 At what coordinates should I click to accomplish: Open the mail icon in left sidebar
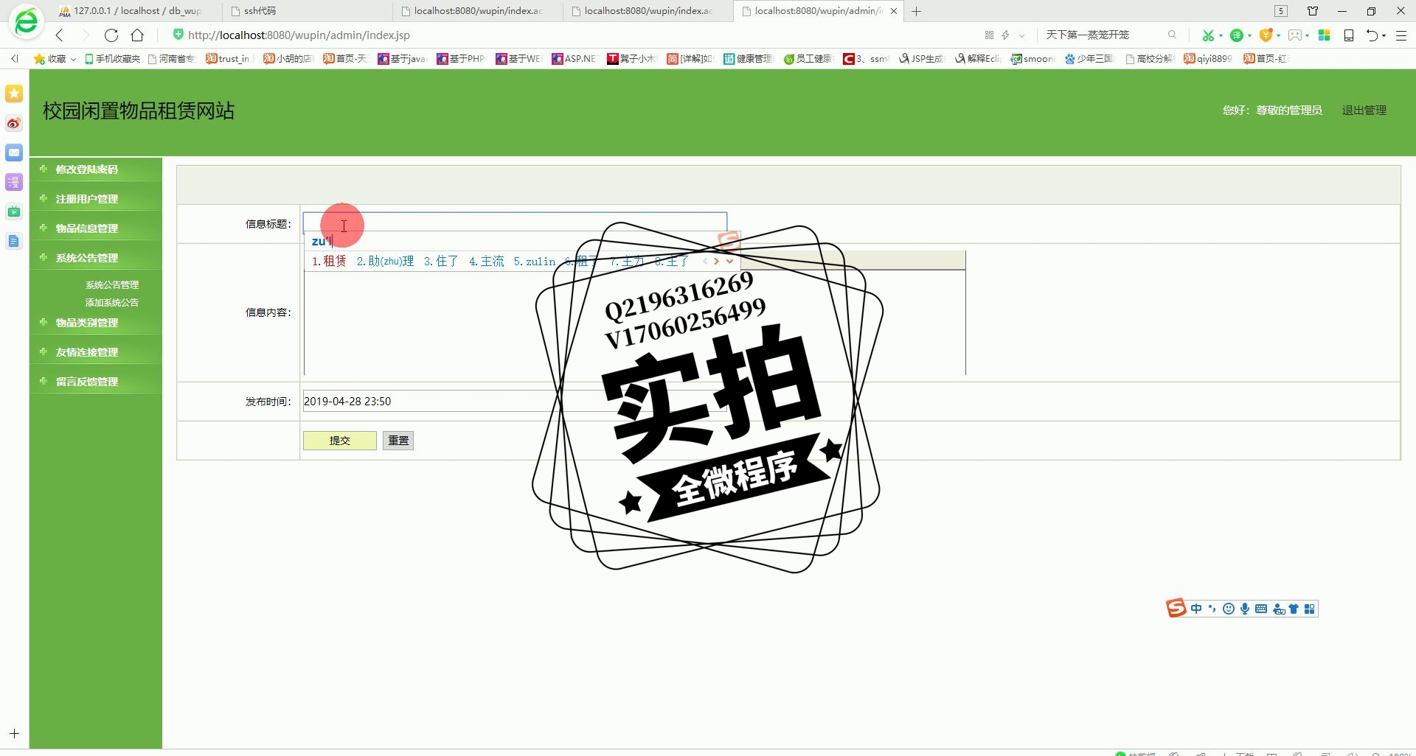(14, 153)
